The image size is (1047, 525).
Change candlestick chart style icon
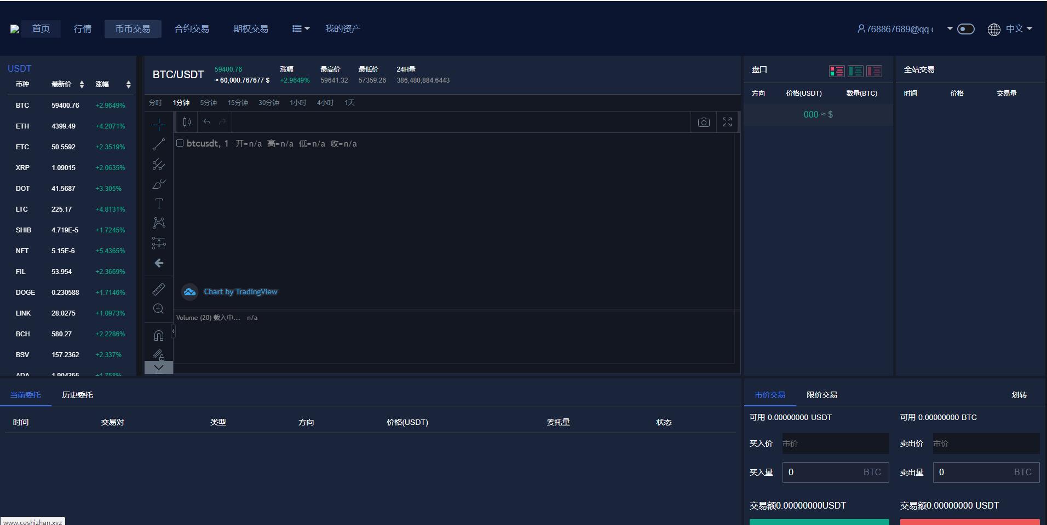click(x=187, y=122)
